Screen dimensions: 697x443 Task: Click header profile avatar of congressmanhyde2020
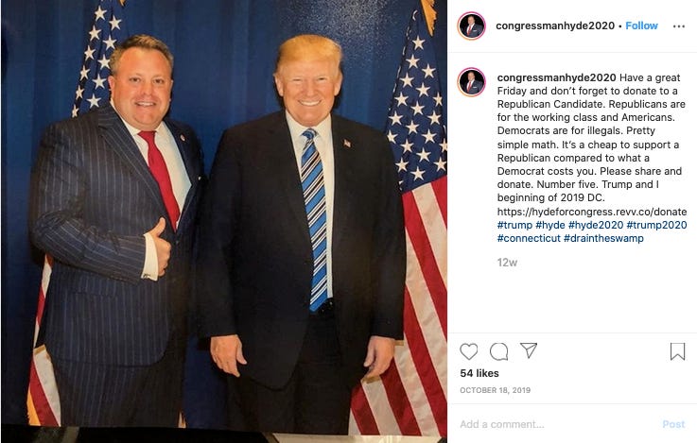coord(471,26)
